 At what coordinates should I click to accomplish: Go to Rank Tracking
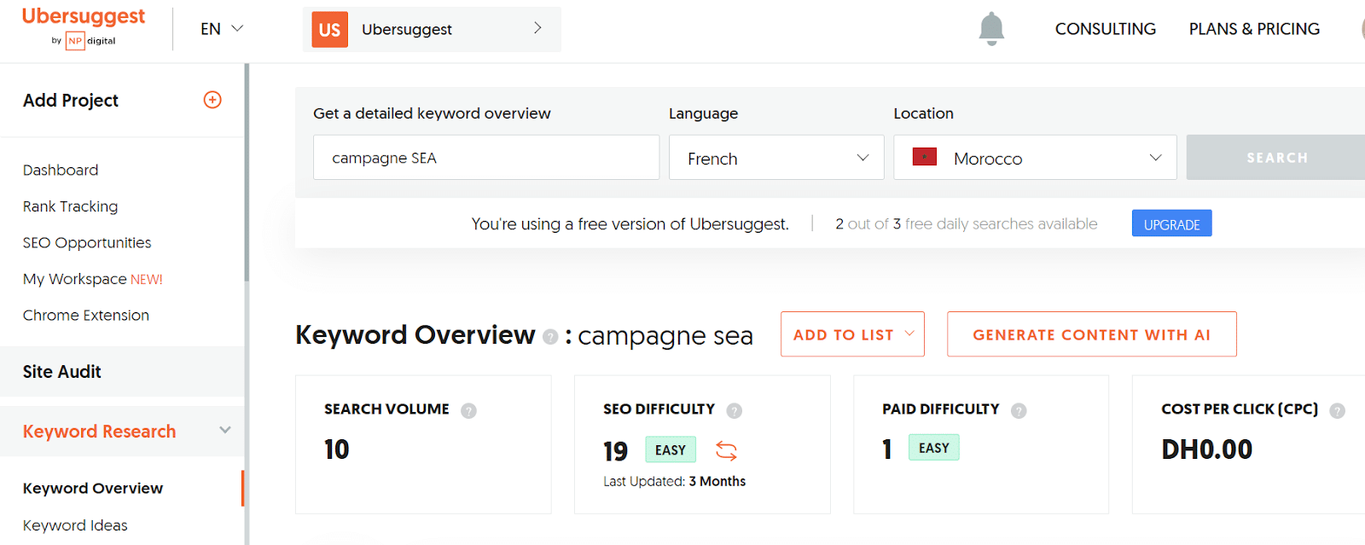pyautogui.click(x=71, y=206)
